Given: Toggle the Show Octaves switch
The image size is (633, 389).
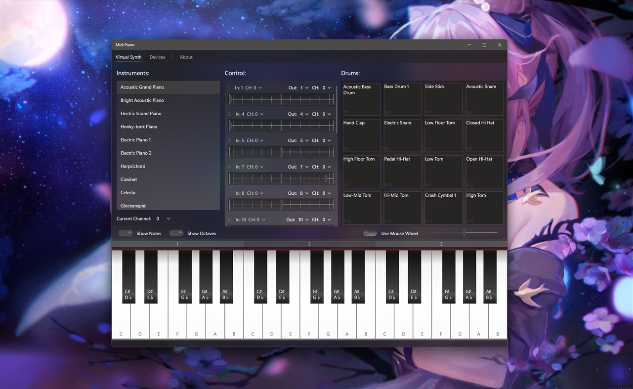Looking at the screenshot, I should pos(176,233).
